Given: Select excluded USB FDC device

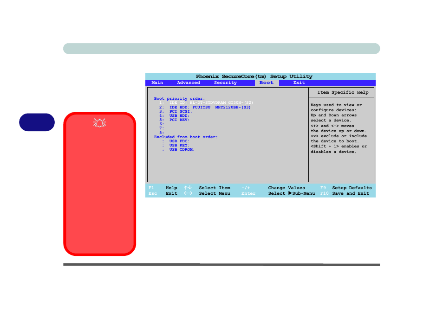Looking at the screenshot, I should coord(176,141).
